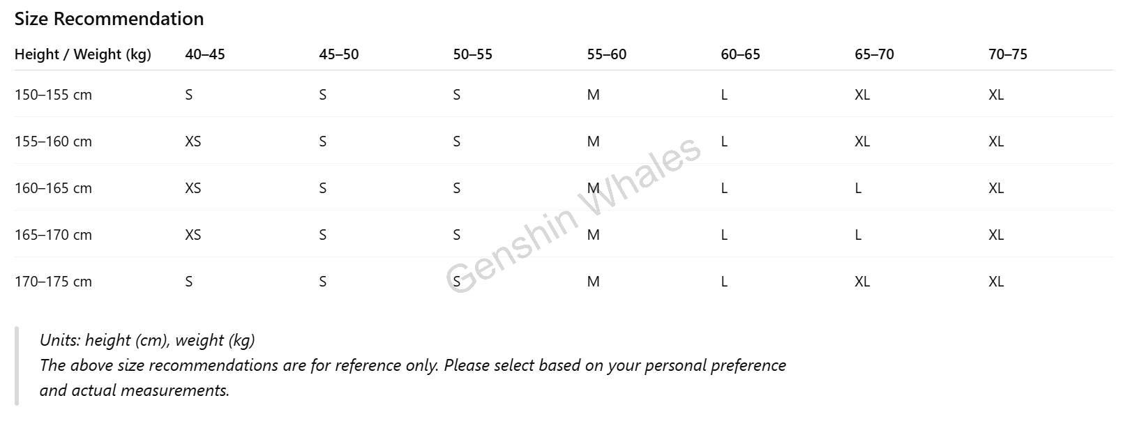Select the 70–75 XL cell for 170–175 cm

coord(996,282)
